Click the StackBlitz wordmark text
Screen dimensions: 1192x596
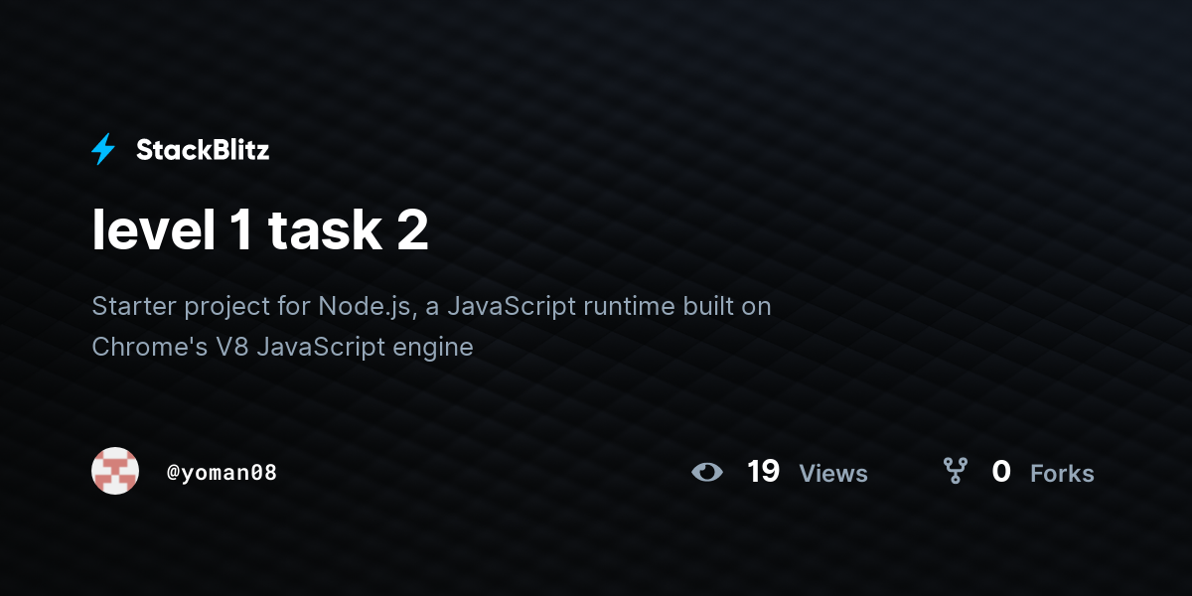203,150
